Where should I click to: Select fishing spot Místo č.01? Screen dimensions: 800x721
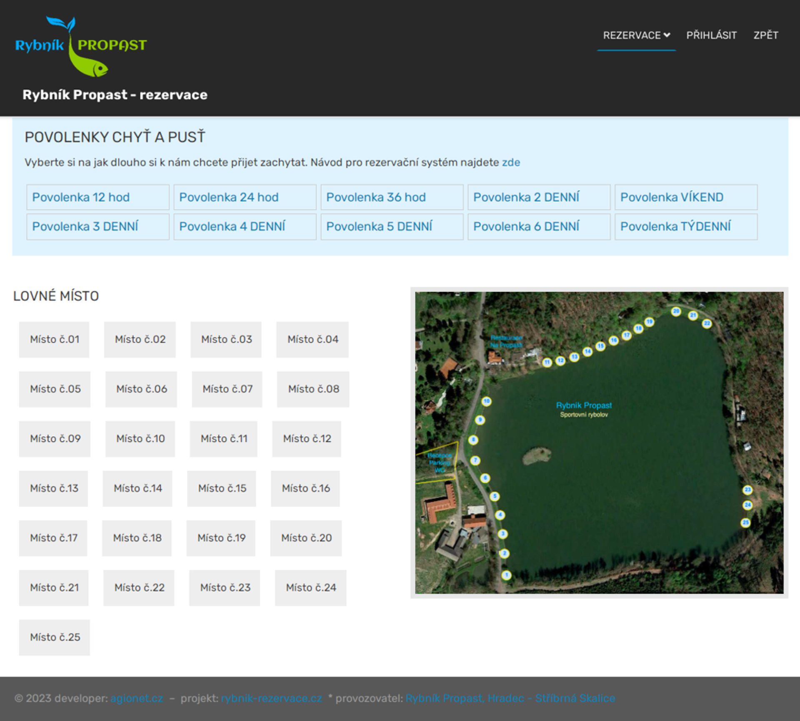54,340
